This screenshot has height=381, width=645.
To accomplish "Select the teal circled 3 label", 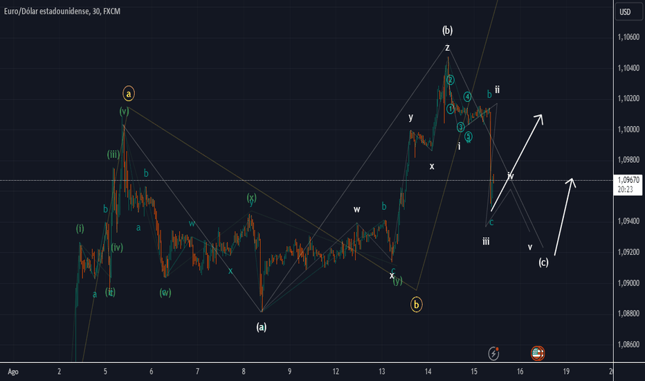I will [461, 127].
